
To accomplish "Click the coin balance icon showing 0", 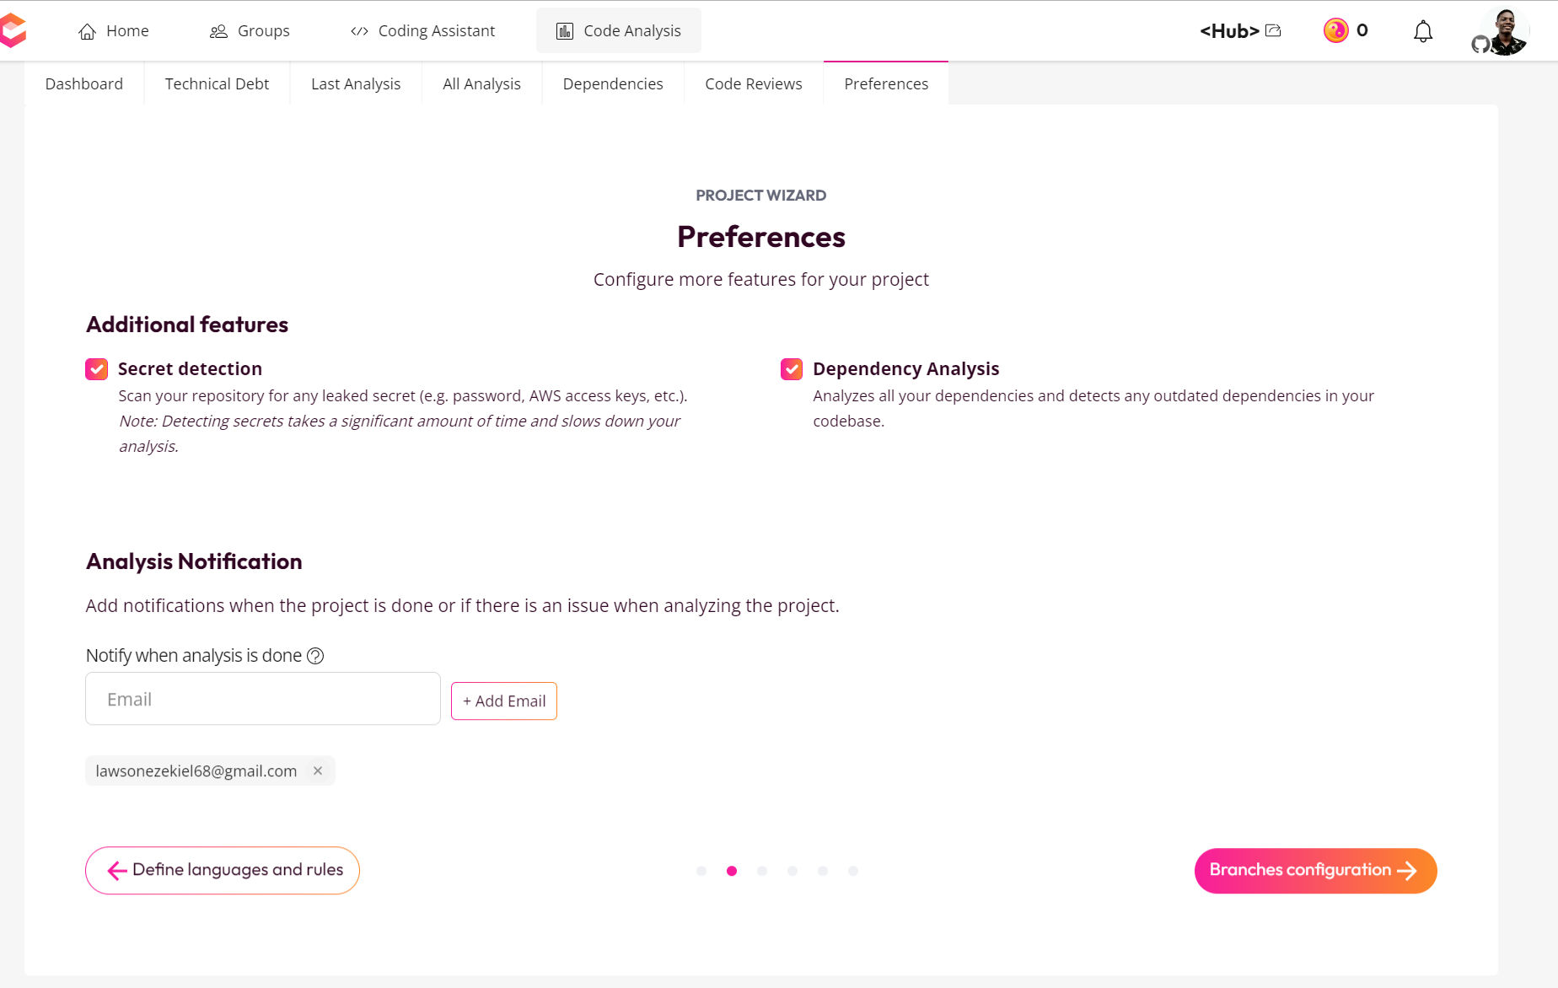I will click(x=1335, y=30).
